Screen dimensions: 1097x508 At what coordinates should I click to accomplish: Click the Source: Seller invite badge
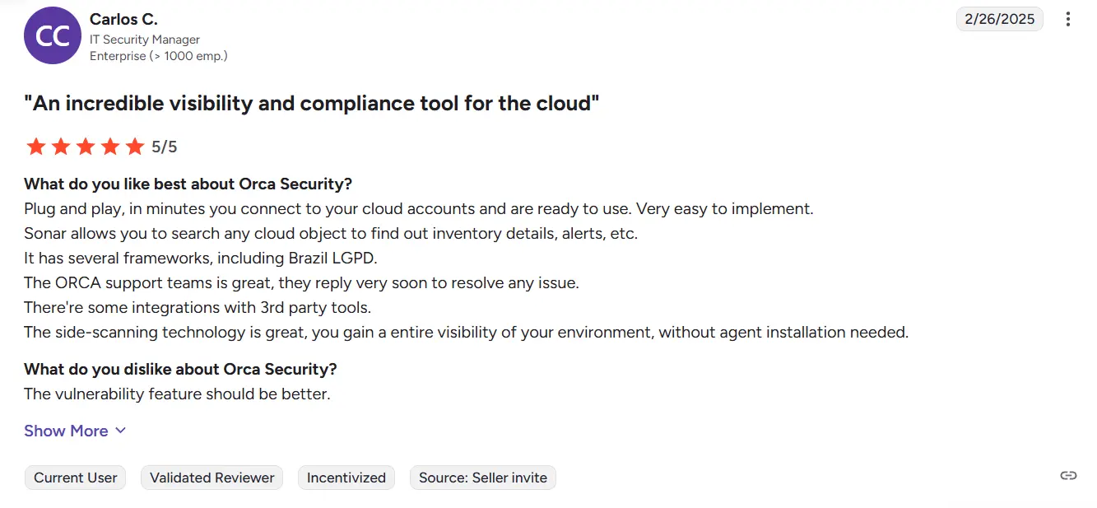483,478
